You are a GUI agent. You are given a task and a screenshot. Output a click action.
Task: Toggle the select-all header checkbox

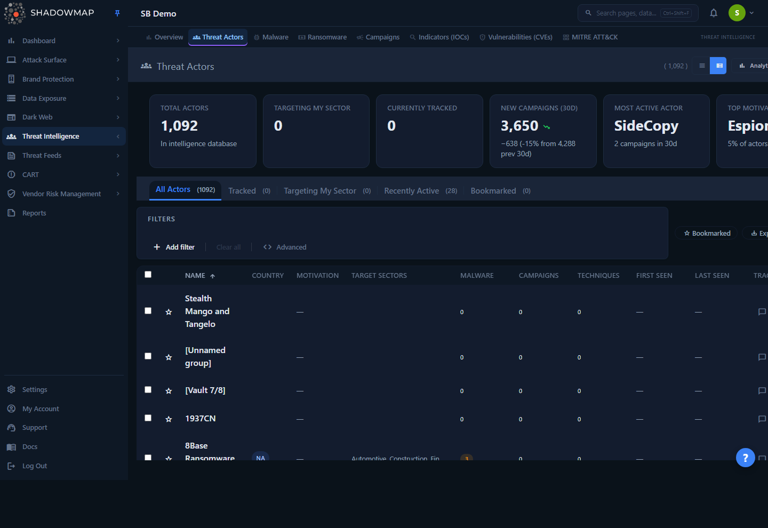(148, 275)
